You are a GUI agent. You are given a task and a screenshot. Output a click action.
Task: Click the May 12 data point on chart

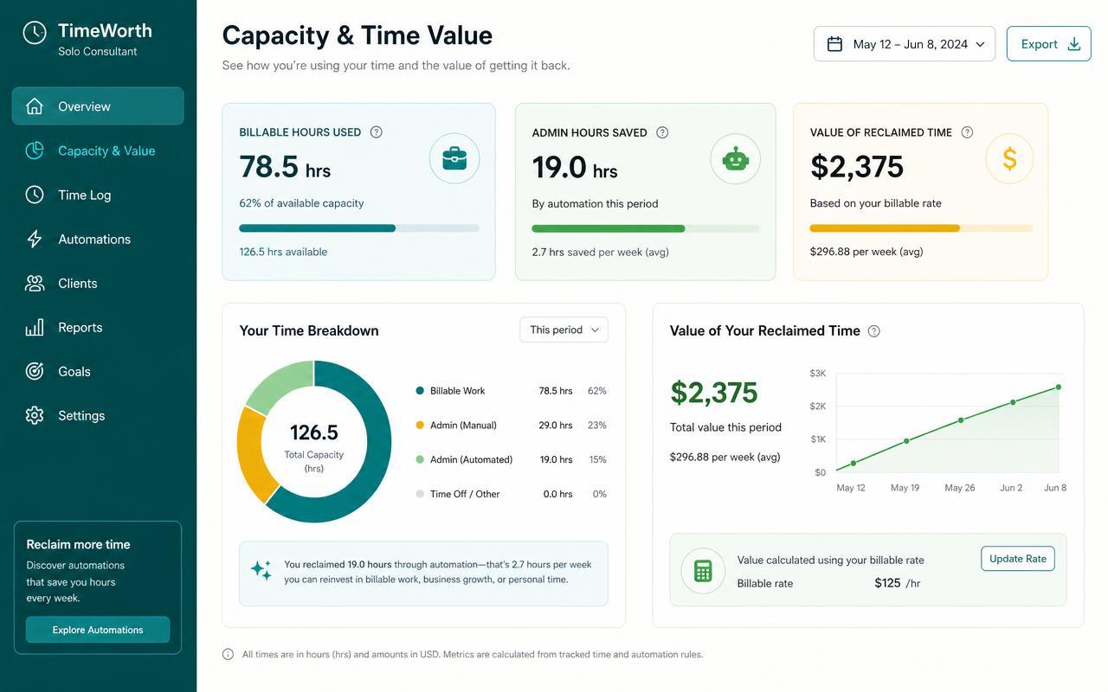point(853,464)
